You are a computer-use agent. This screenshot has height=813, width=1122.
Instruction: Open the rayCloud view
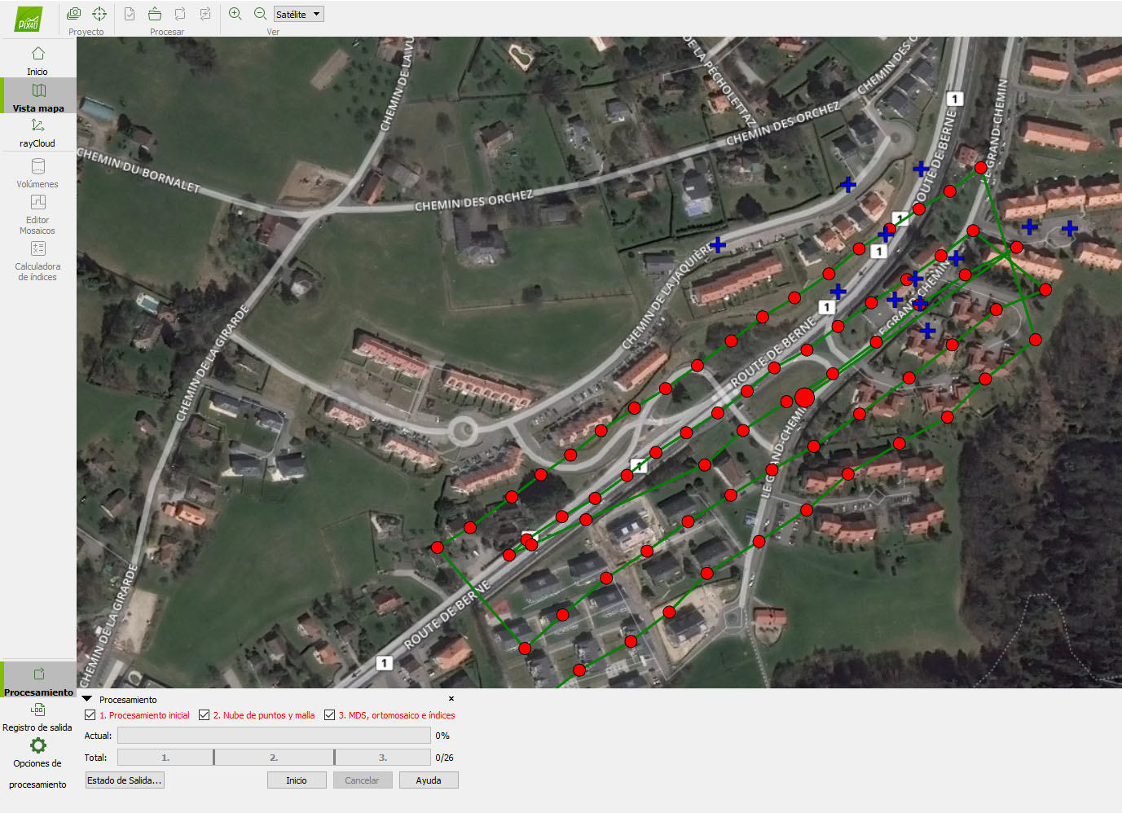[x=37, y=132]
